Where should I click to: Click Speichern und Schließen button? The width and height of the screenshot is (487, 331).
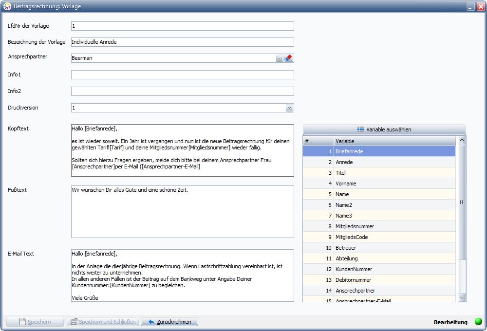(x=103, y=322)
